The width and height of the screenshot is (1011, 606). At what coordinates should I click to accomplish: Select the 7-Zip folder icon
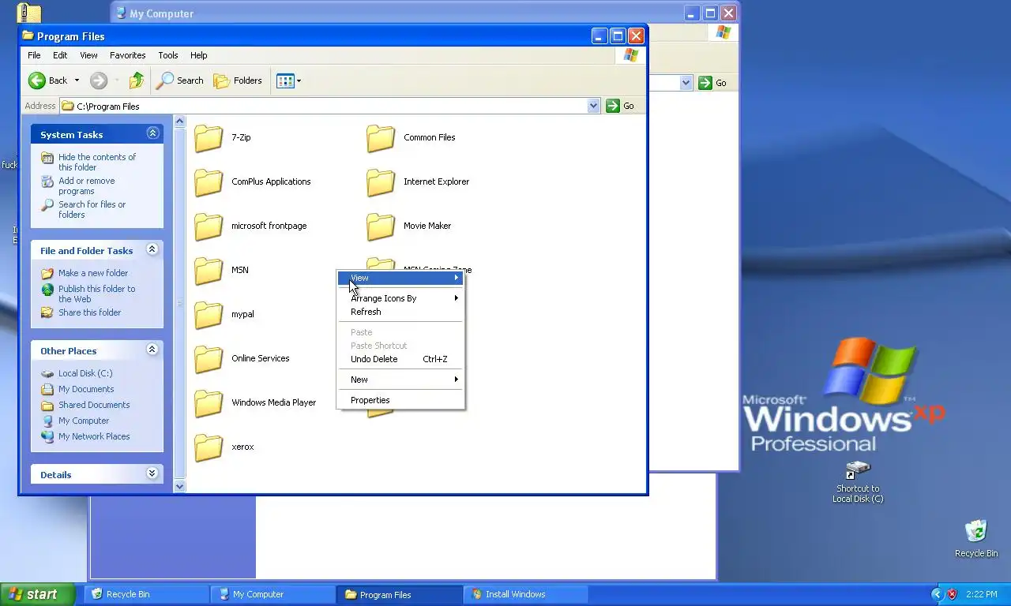(209, 137)
